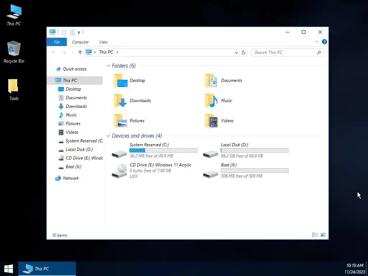
Task: Click the 10 items status text
Action: click(x=60, y=235)
